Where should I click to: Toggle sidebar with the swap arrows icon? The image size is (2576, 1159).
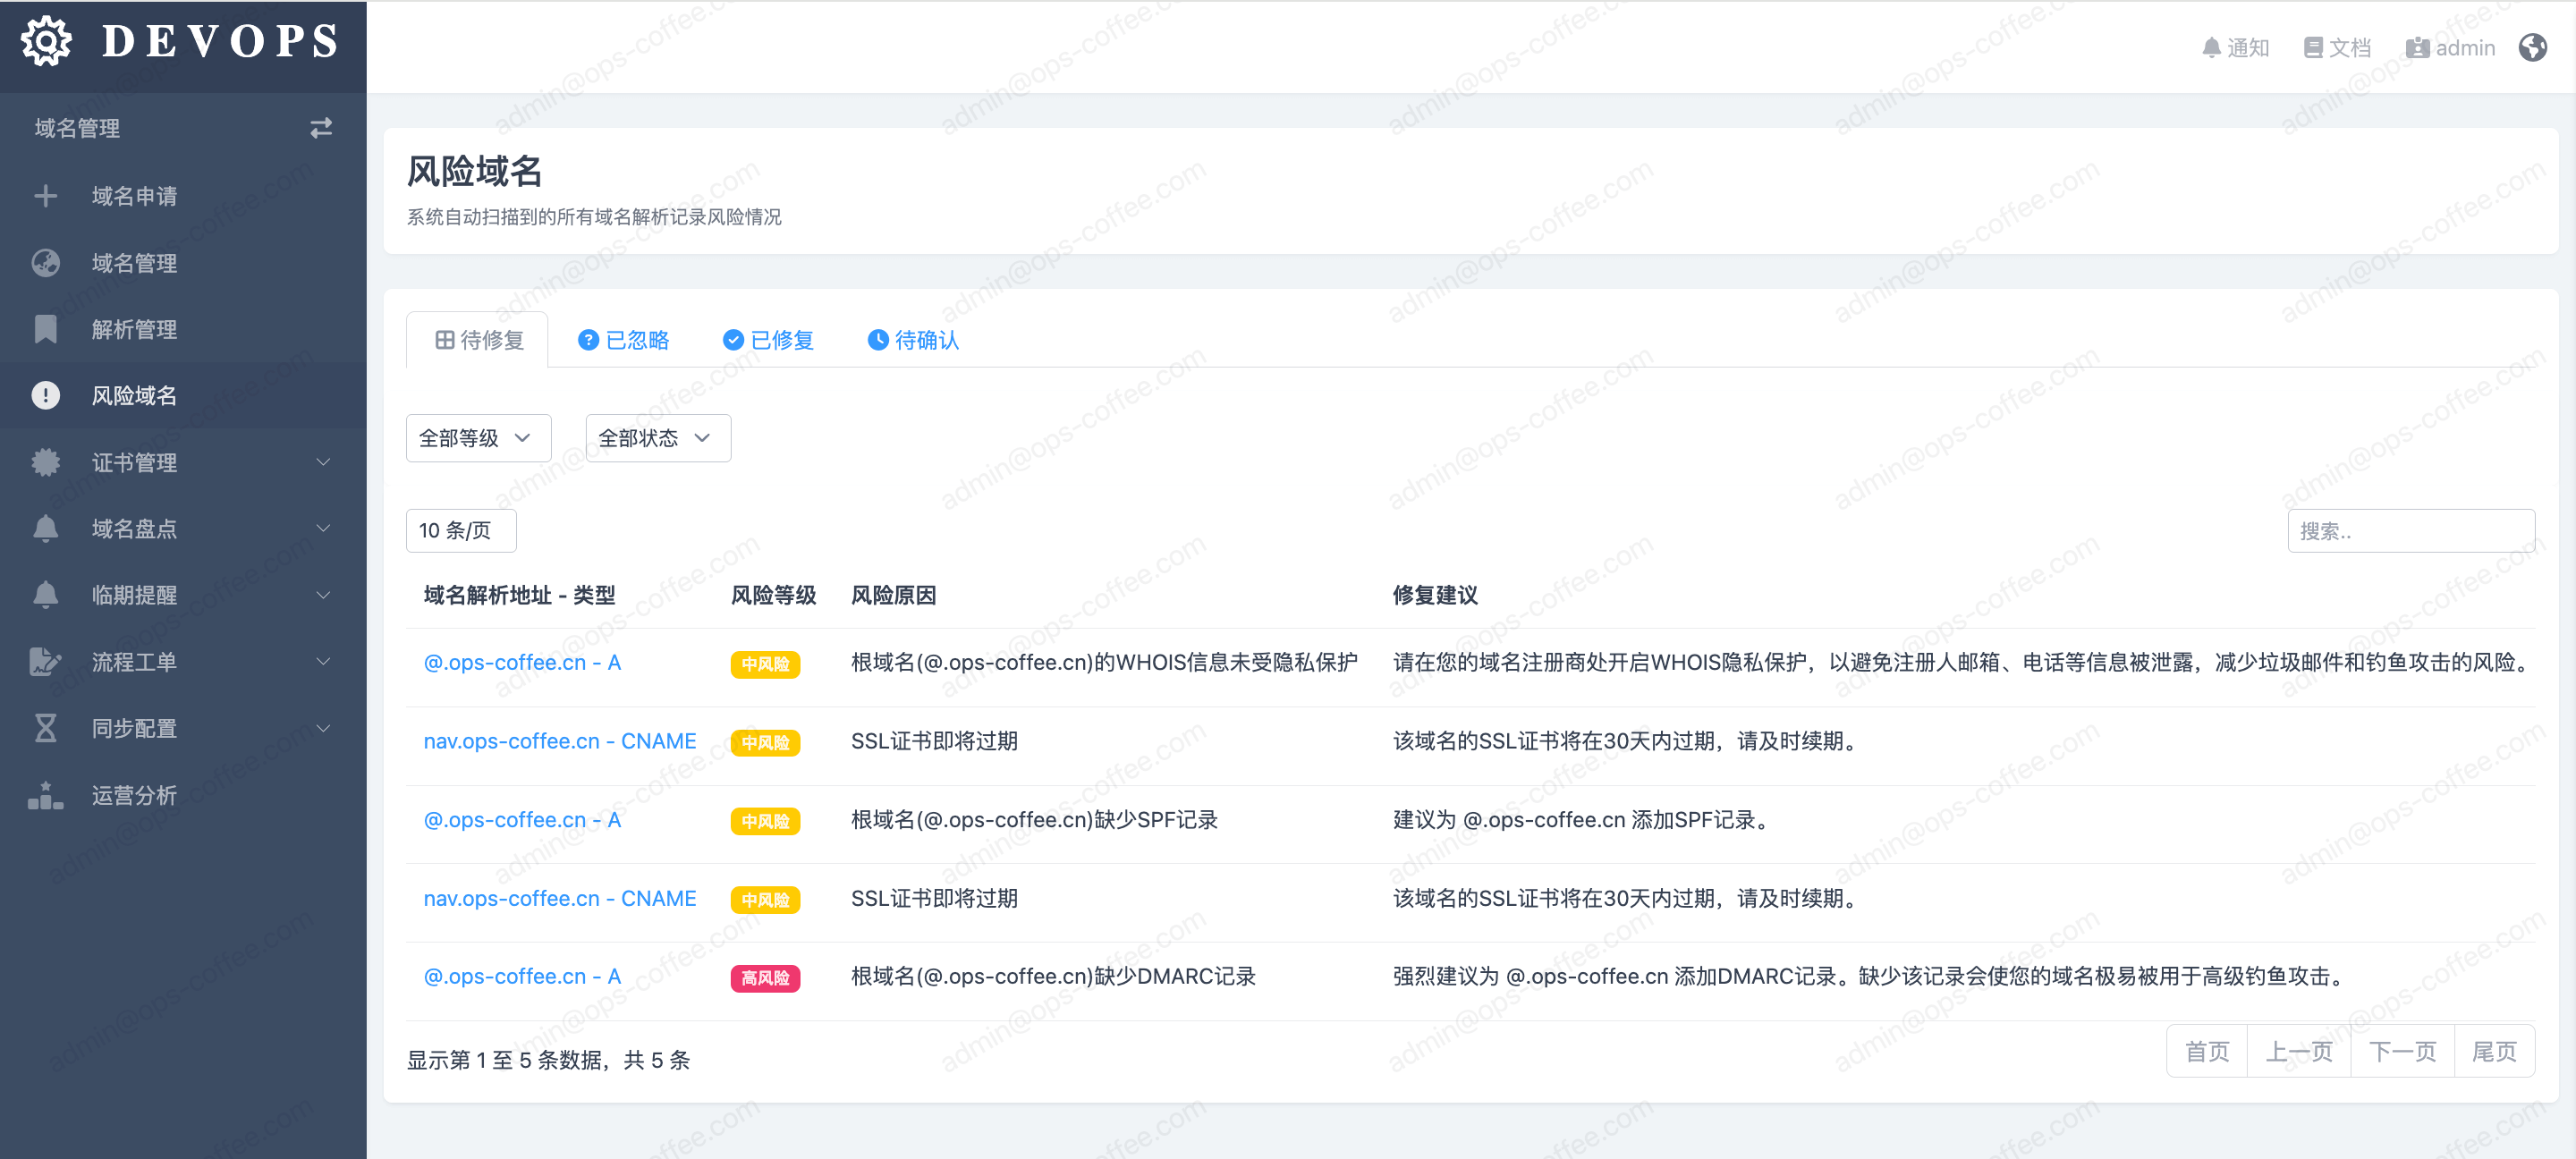(320, 128)
